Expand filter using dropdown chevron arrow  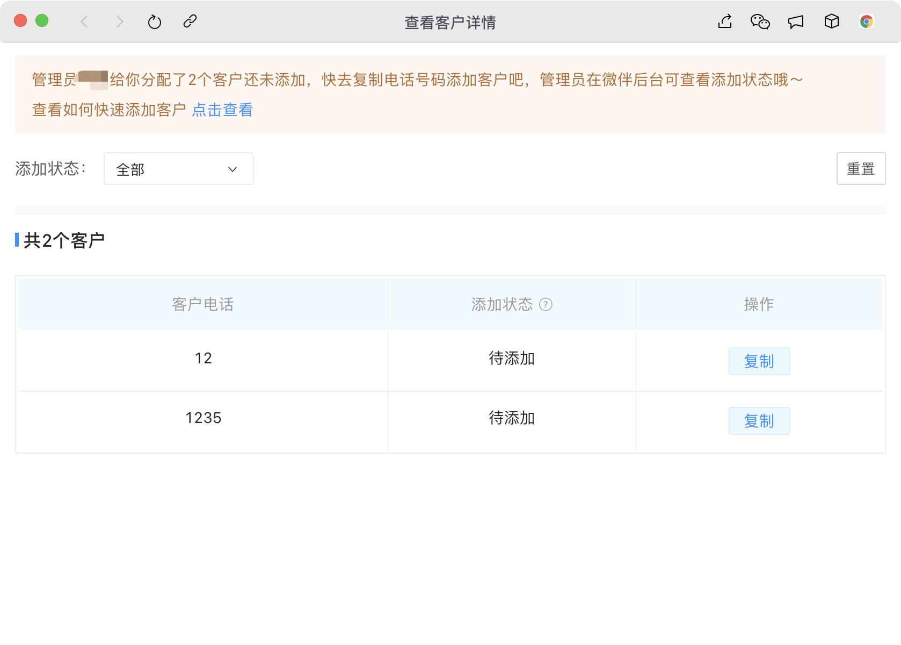(x=232, y=169)
